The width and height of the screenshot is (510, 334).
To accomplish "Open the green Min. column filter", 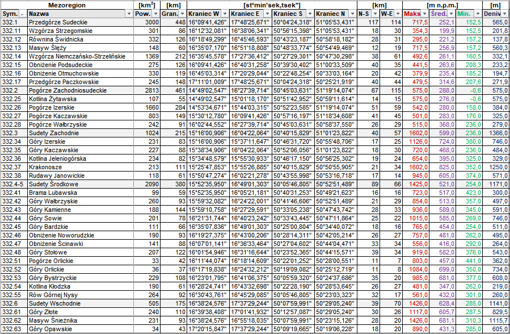I will (x=478, y=14).
